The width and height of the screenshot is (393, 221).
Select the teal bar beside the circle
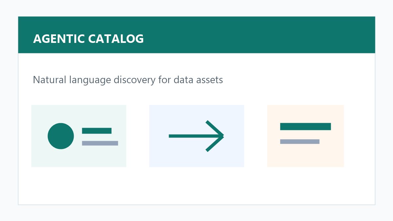point(97,131)
